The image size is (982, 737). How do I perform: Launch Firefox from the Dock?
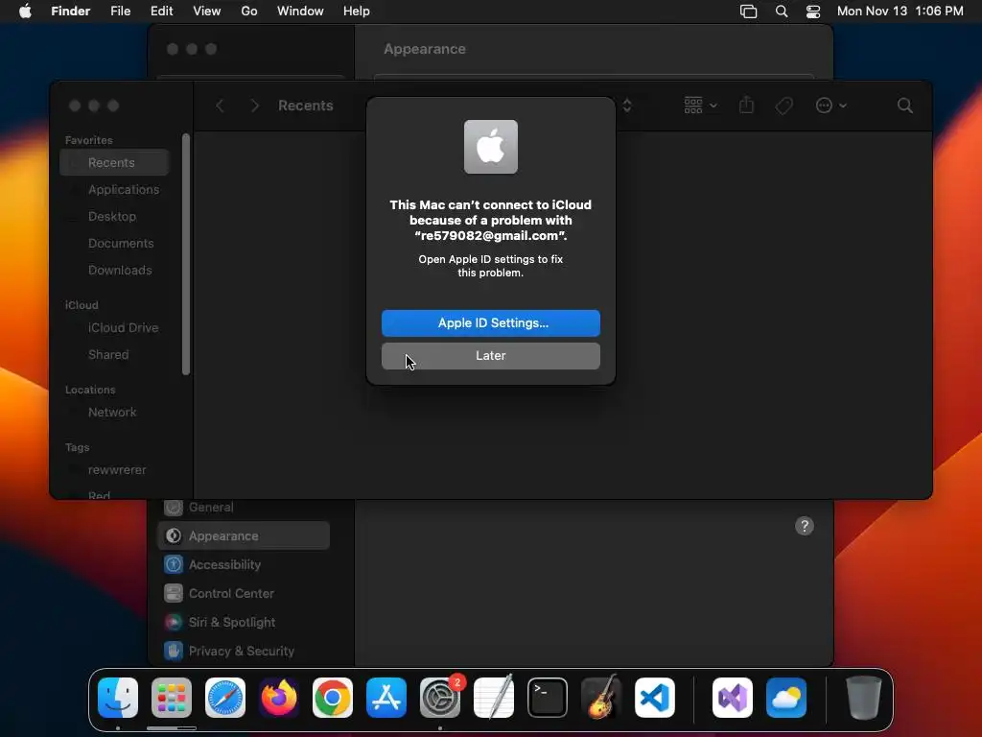pyautogui.click(x=279, y=698)
